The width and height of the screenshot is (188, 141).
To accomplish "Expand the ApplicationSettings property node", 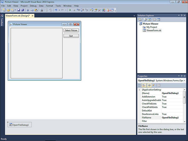I will pyautogui.click(x=140, y=90).
